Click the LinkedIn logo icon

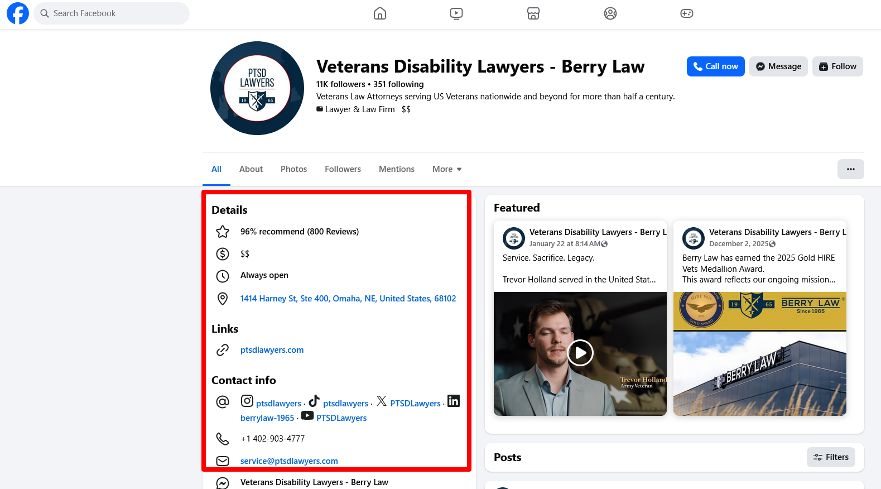pyautogui.click(x=454, y=401)
